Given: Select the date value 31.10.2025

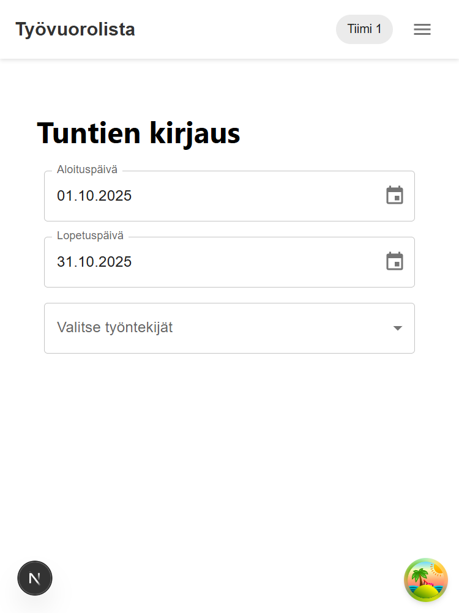Looking at the screenshot, I should (x=94, y=262).
